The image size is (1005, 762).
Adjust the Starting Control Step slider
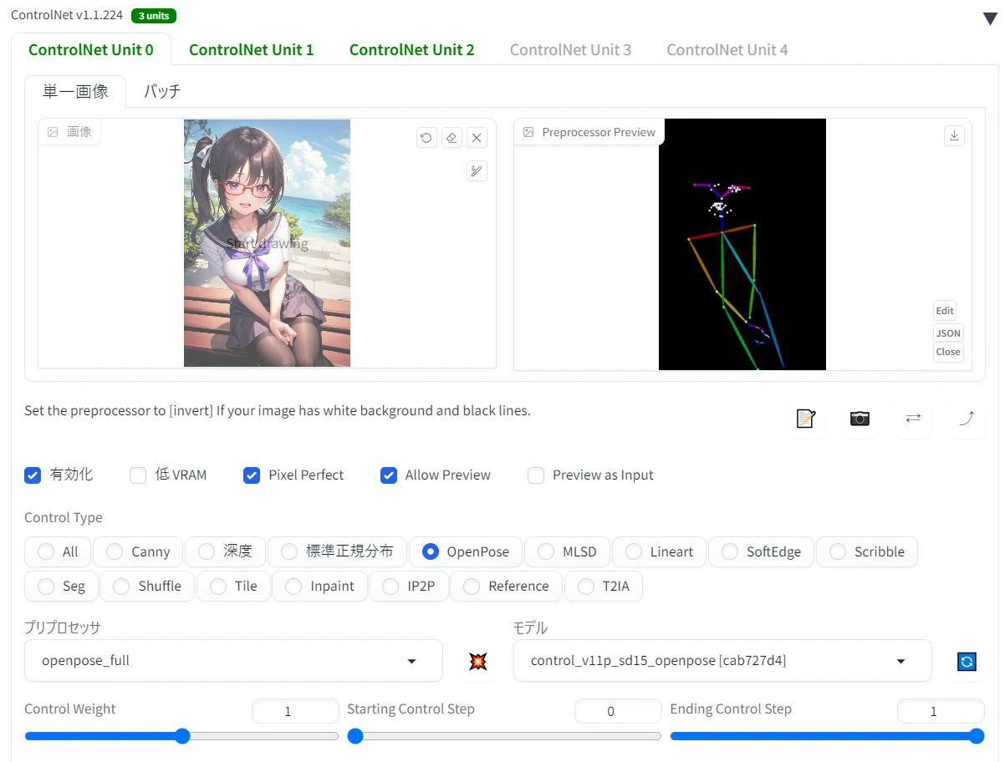pyautogui.click(x=504, y=736)
